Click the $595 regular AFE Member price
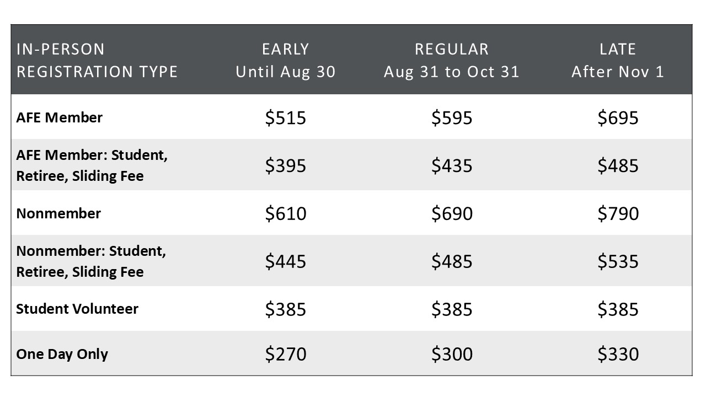Screen dimensions: 706x397 (x=452, y=117)
